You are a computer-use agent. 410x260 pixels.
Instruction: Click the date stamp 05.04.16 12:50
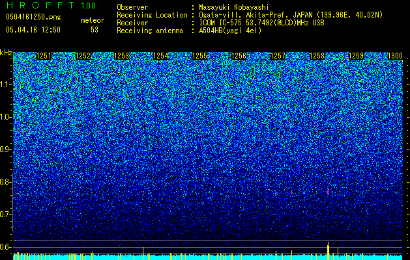click(33, 29)
